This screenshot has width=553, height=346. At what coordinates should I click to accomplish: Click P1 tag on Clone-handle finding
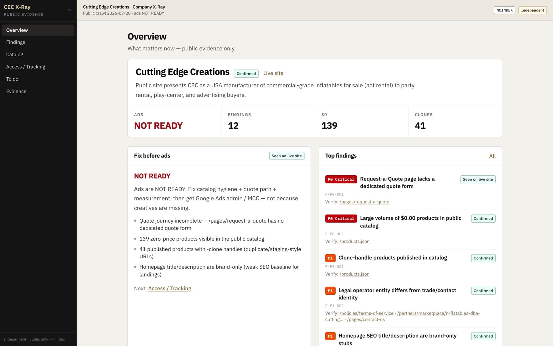pyautogui.click(x=330, y=258)
